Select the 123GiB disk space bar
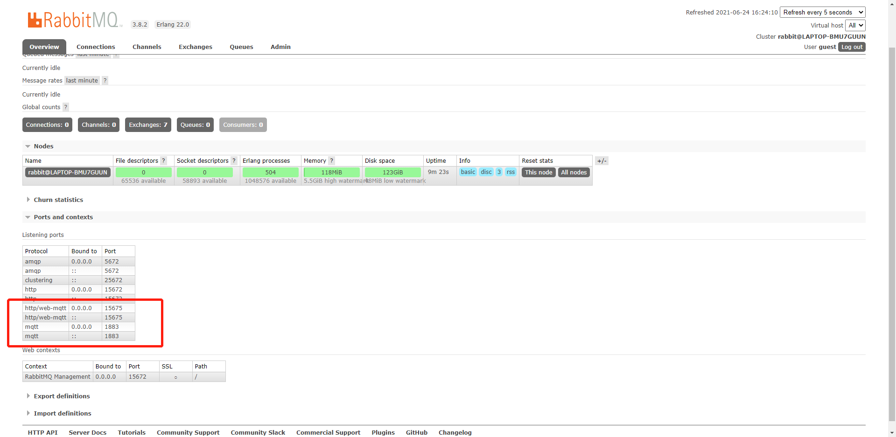 pos(392,173)
